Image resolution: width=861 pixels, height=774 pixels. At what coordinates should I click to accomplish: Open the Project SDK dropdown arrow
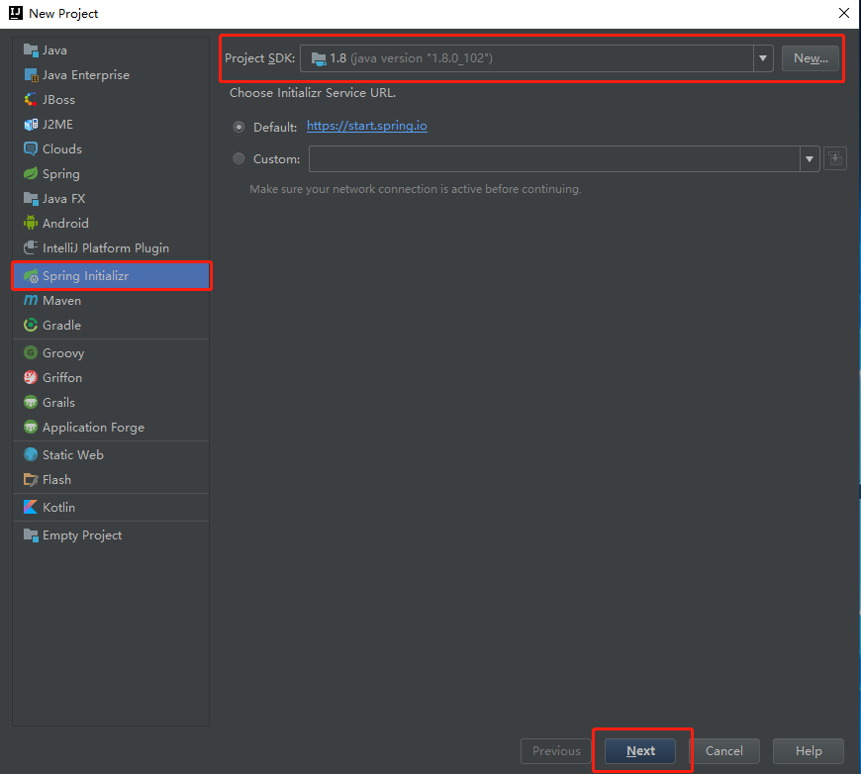(x=763, y=58)
